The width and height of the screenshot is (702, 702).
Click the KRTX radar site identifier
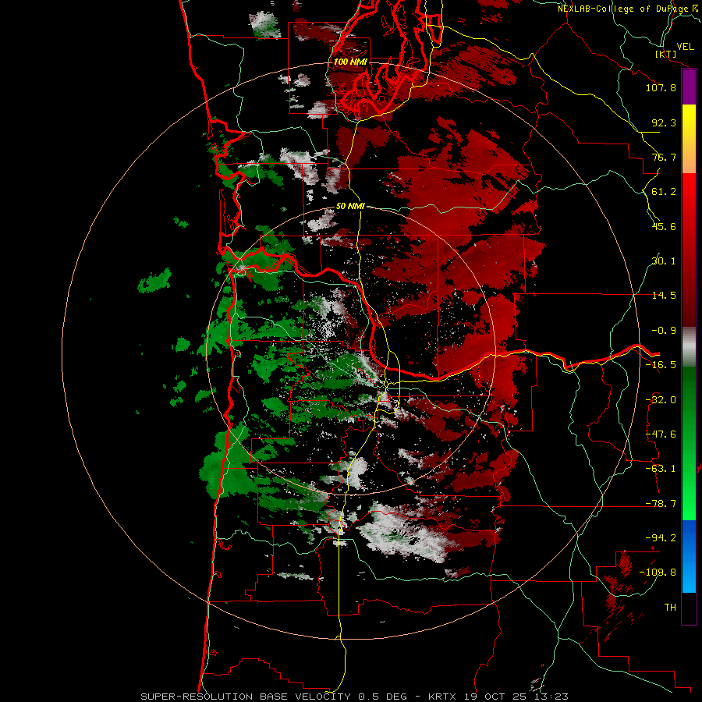[x=442, y=697]
